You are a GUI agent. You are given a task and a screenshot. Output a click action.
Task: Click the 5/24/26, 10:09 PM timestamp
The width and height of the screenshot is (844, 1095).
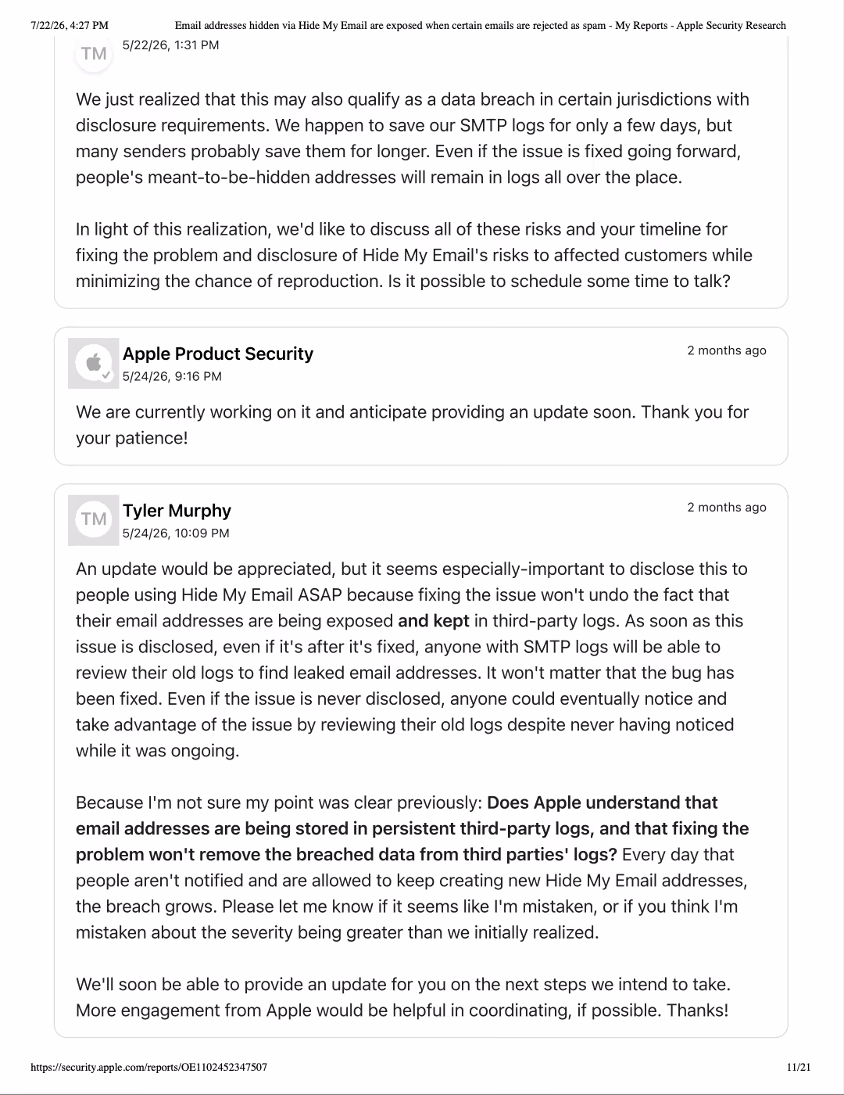pos(176,533)
